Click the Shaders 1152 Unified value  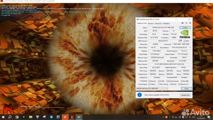click(x=156, y=51)
